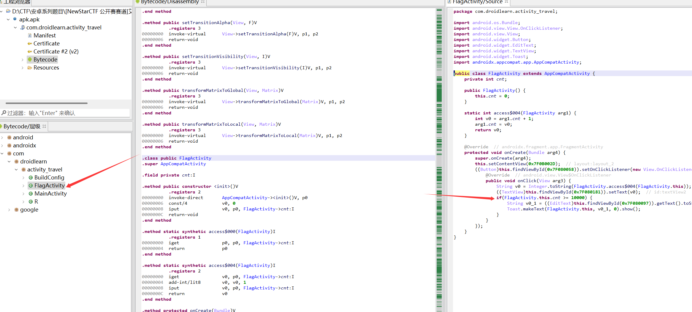This screenshot has height=312, width=692.
Task: Select Certificate #2 (v2) entry
Action: [x=56, y=51]
